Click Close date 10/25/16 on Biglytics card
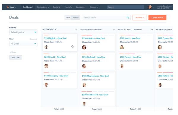Viewport: 178px width, 115px height. click(x=53, y=42)
